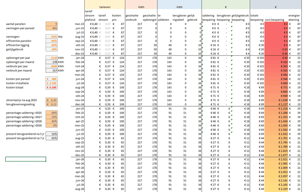Select the opbrengst per jaar value 2138
308x192 pixels.
[52, 58]
